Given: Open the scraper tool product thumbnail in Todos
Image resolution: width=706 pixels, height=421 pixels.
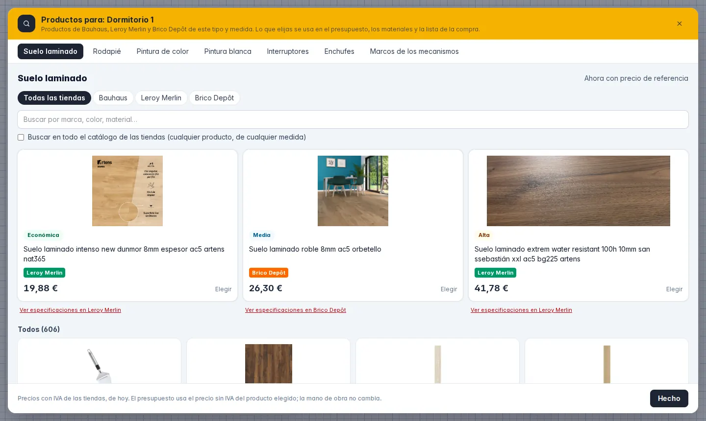Looking at the screenshot, I should (x=99, y=365).
